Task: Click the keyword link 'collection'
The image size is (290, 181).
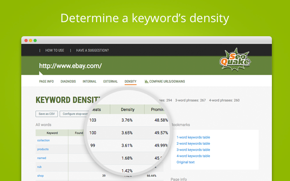Action: tap(43, 140)
